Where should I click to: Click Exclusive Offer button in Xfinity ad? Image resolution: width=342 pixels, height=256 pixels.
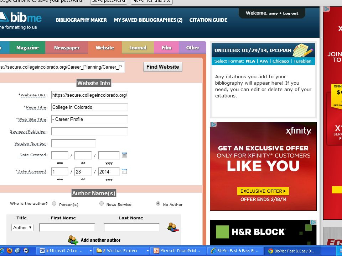263,191
